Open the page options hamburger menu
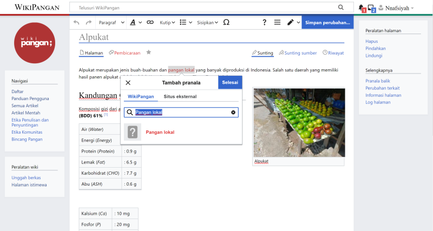433x231 pixels. [277, 22]
